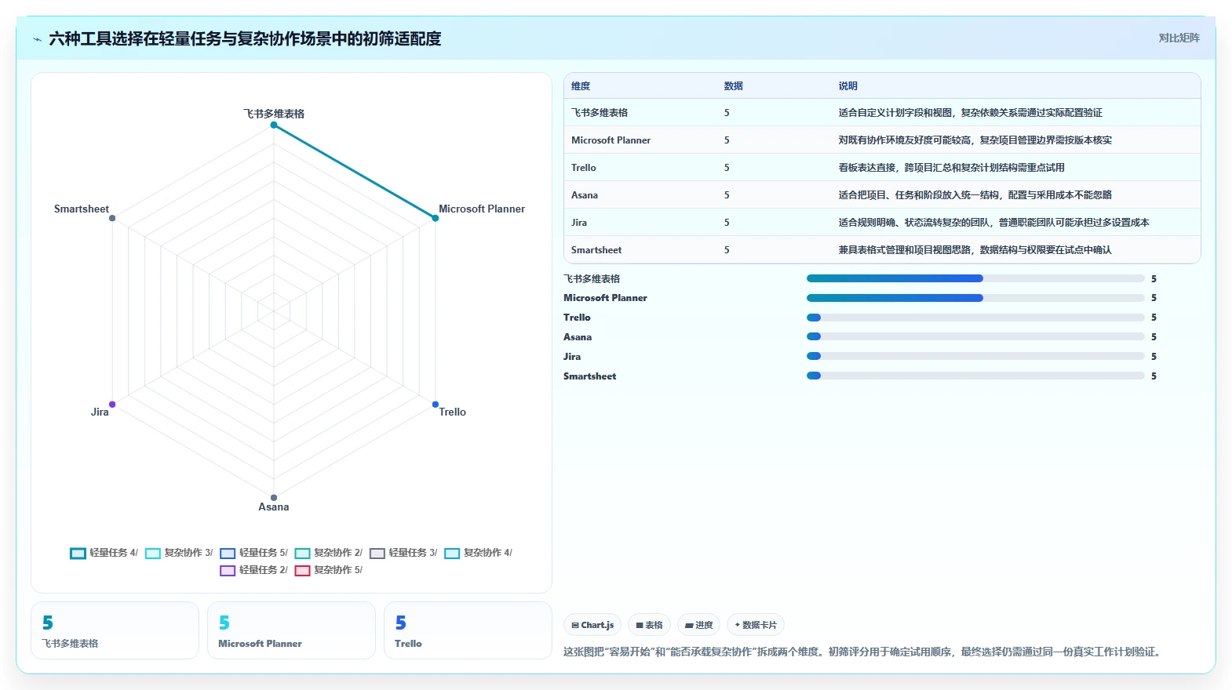Click the Jira progress bar
This screenshot has width=1232, height=690.
[975, 356]
